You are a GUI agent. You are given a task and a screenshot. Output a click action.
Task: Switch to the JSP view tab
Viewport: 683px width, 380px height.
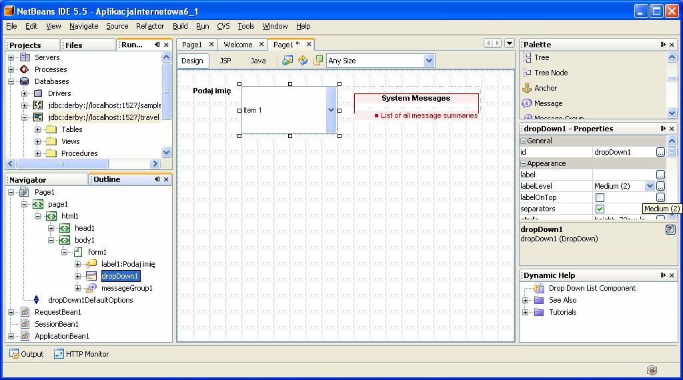225,61
